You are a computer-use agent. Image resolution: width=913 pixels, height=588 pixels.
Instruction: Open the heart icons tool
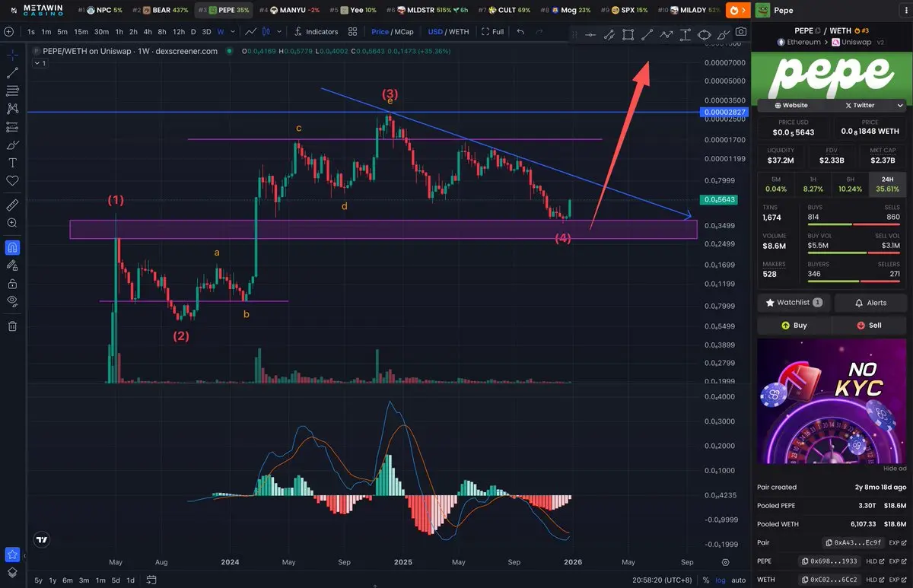tap(12, 181)
